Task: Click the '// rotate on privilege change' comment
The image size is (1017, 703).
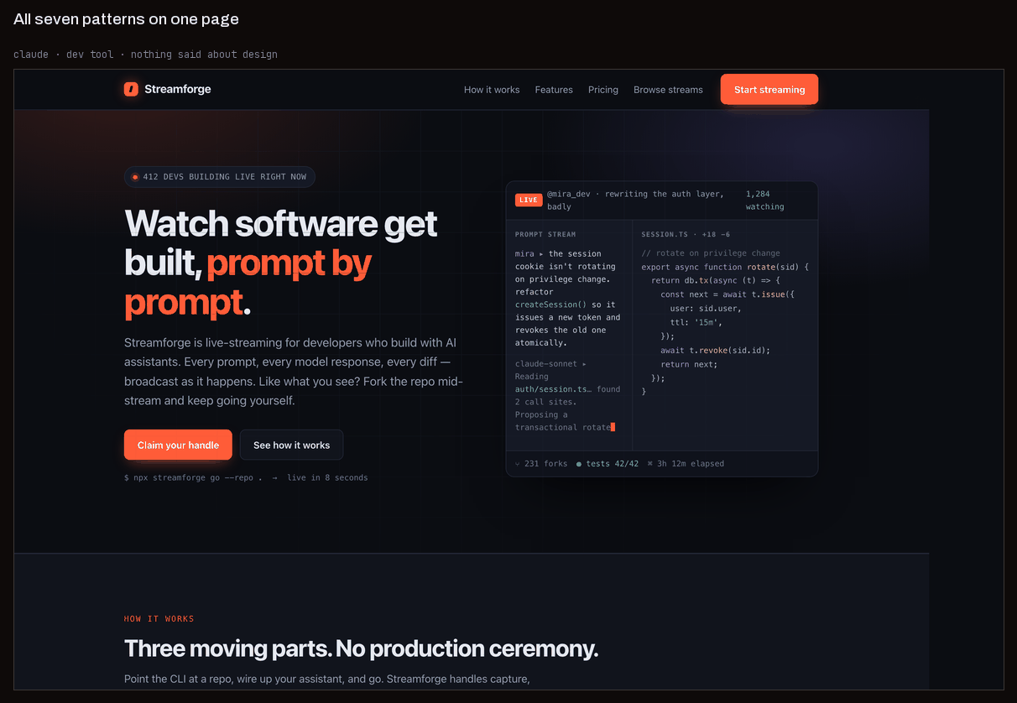Action: (711, 253)
